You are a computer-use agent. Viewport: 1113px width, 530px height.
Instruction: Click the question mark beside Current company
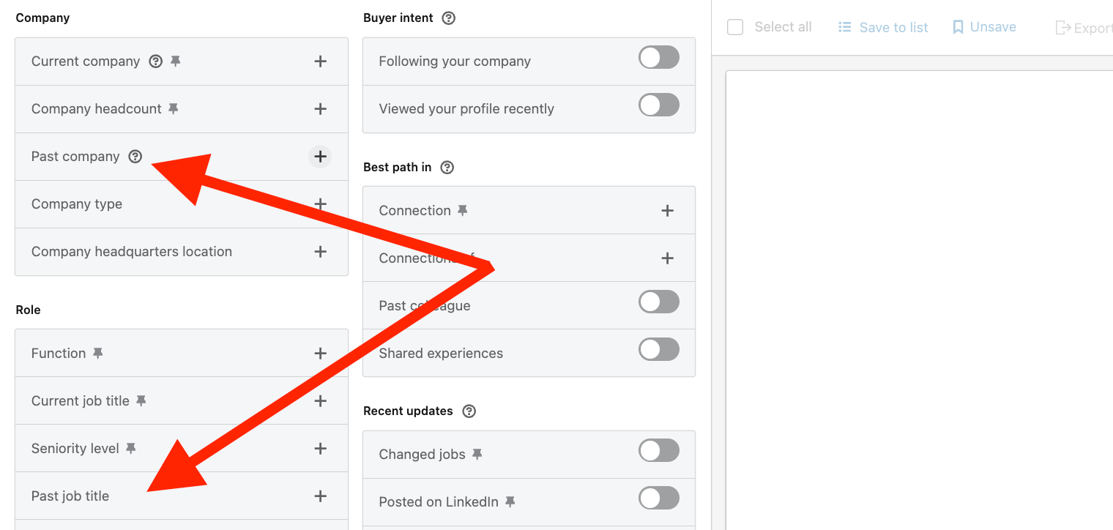pyautogui.click(x=155, y=61)
